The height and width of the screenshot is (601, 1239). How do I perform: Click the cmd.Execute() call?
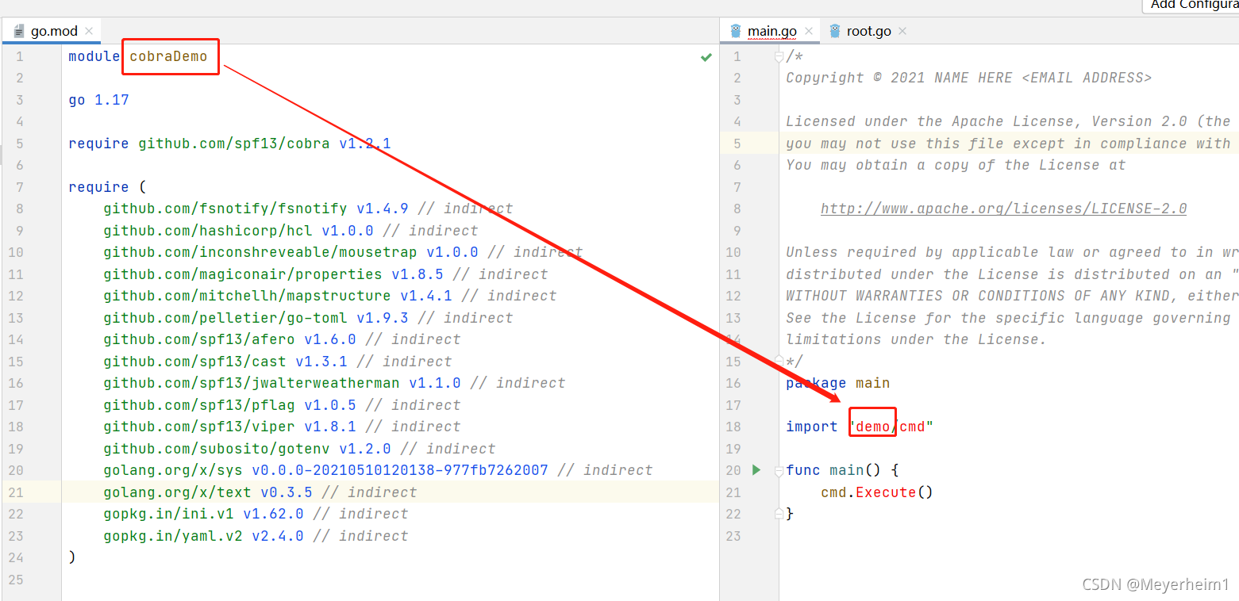[x=877, y=492]
